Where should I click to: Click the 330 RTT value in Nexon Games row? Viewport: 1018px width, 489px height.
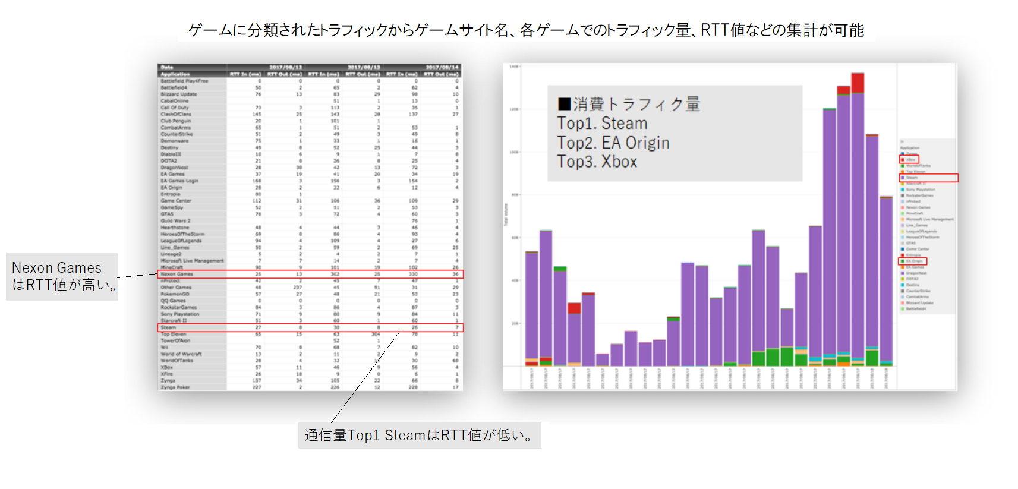coord(413,274)
